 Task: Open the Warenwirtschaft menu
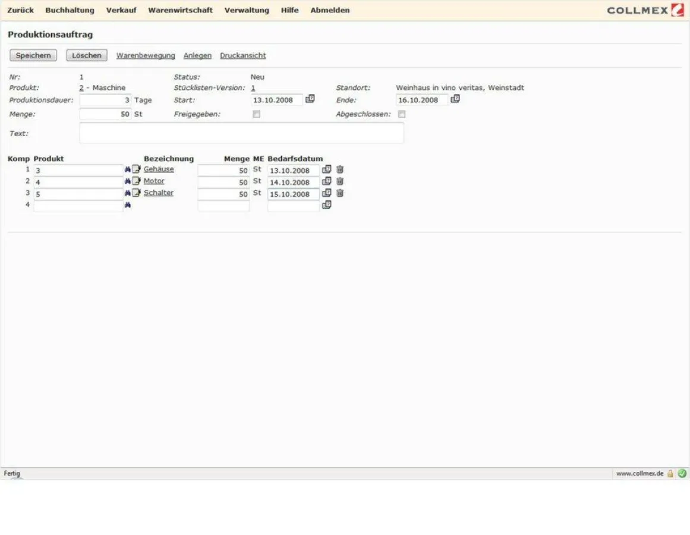pyautogui.click(x=180, y=10)
